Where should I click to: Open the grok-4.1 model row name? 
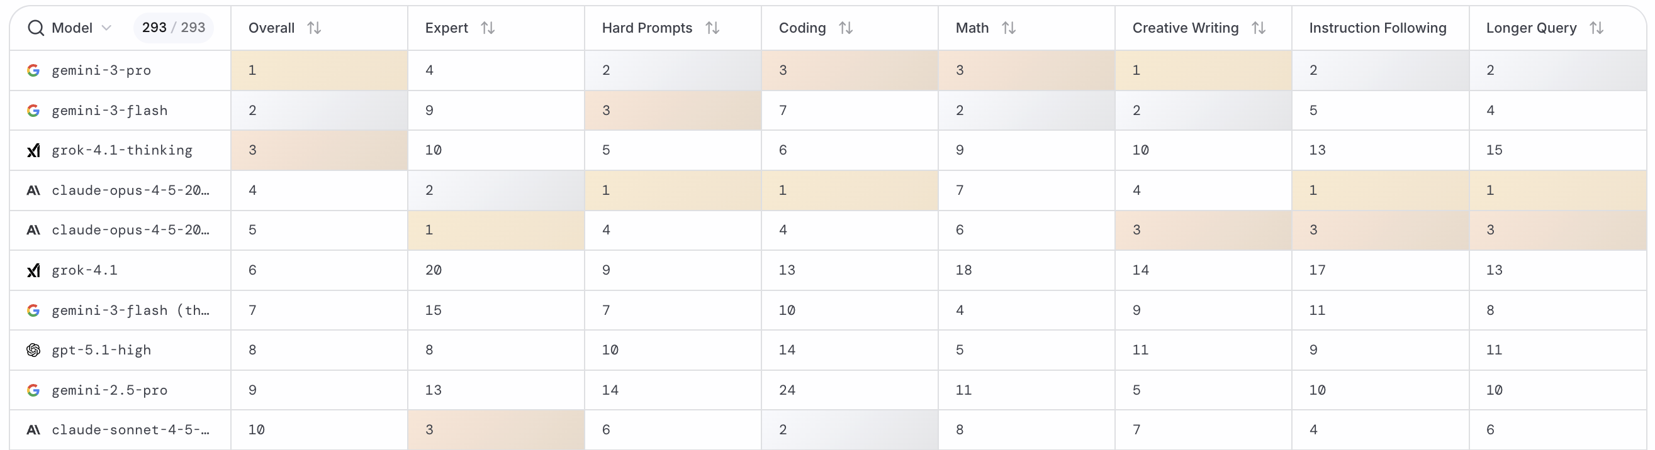(84, 270)
